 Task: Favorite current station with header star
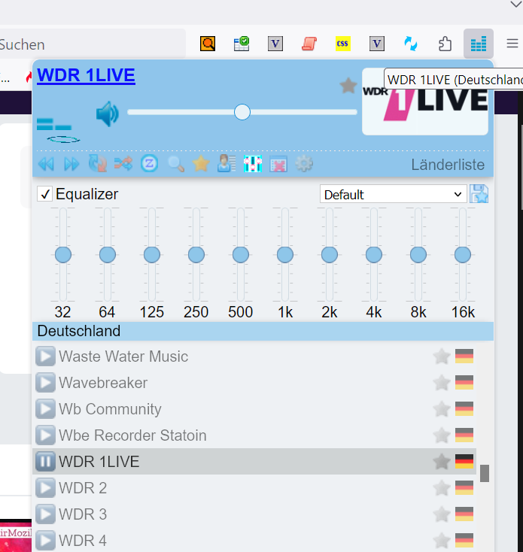(x=348, y=86)
